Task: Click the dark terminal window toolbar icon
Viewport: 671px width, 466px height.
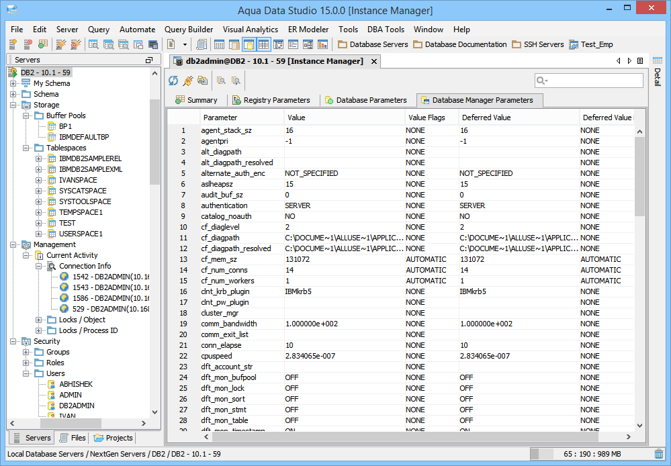Action: point(152,44)
